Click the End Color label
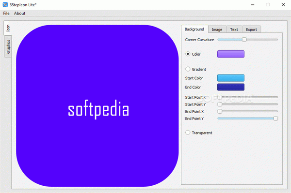Image resolution: width=291 pixels, height=193 pixels. pos(193,87)
